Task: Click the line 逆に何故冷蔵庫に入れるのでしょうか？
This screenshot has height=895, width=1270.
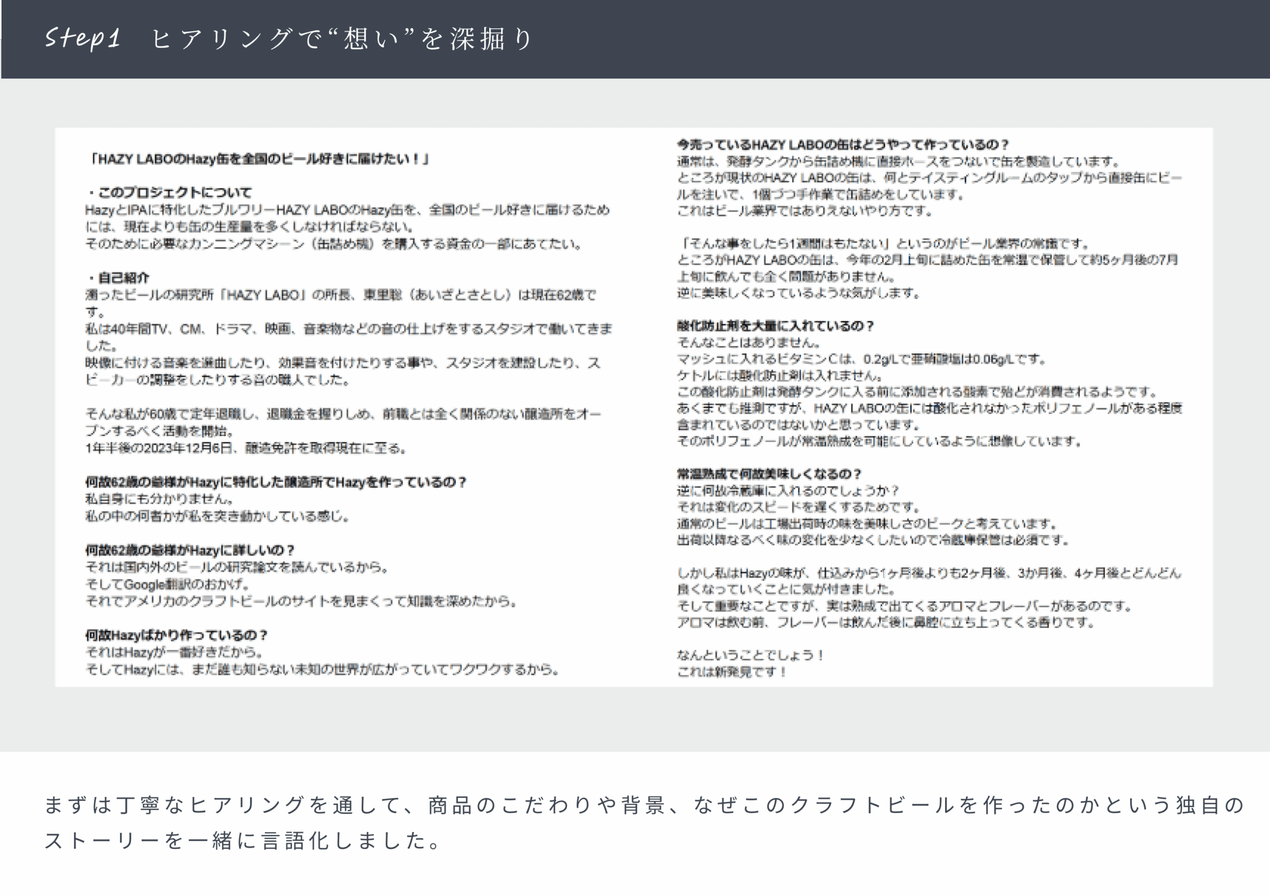Action: (788, 491)
